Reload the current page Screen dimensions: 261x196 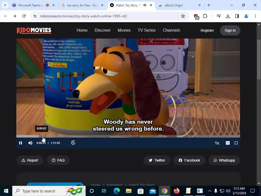(24, 16)
